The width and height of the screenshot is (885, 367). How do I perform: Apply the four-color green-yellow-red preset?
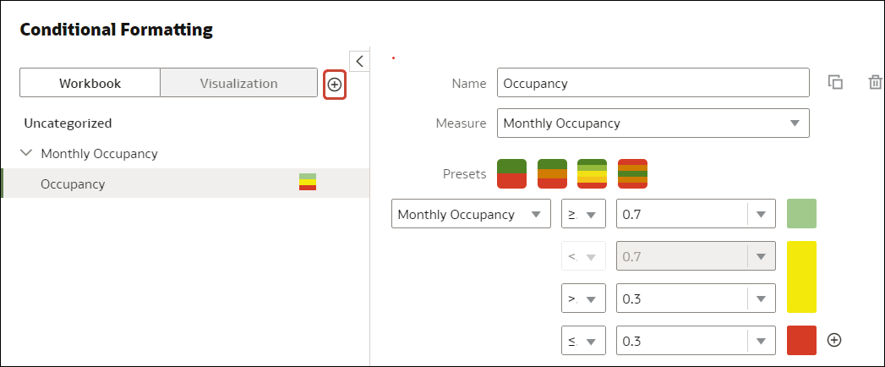(592, 173)
